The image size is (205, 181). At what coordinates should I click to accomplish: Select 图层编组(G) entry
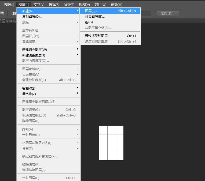(x=48, y=110)
